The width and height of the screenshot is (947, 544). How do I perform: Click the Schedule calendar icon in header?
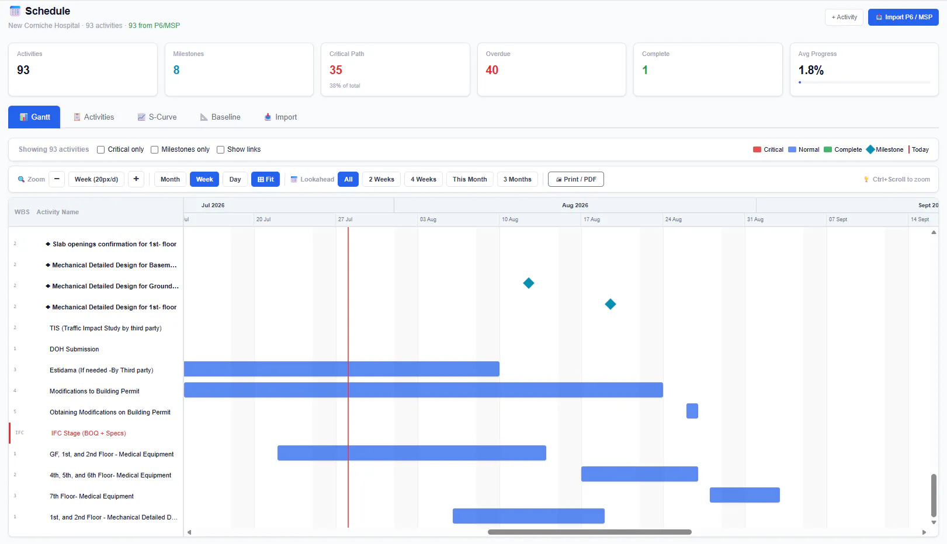point(15,11)
